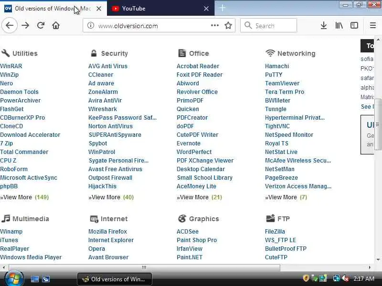Image resolution: width=382 pixels, height=286 pixels.
Task: Open the Mozilla Firefox link
Action: (108, 232)
